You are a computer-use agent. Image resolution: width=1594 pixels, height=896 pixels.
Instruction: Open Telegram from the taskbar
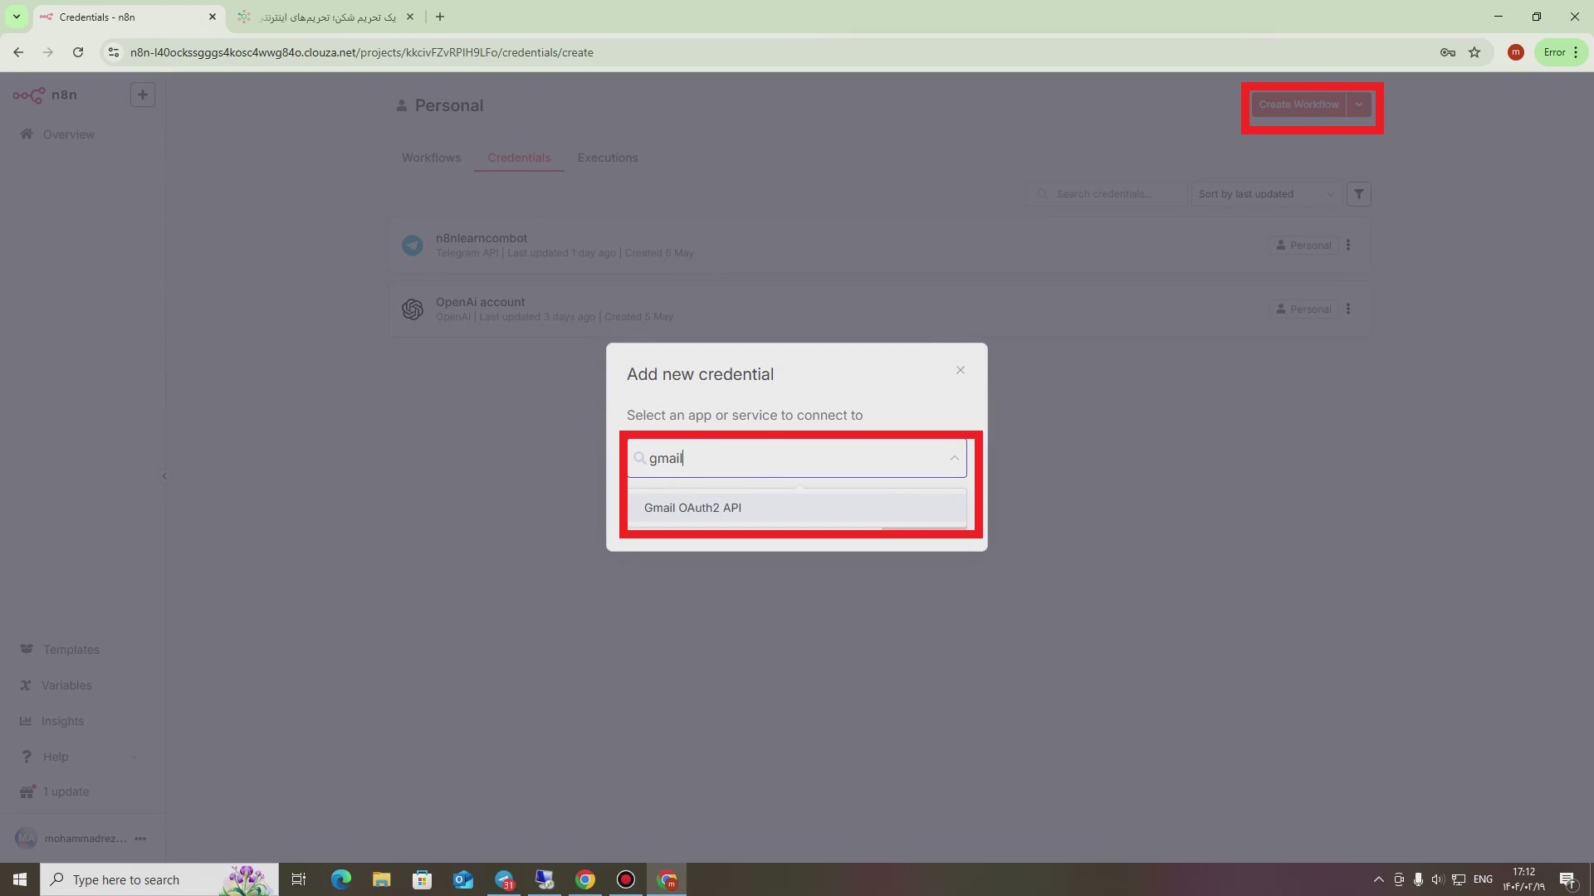[504, 879]
